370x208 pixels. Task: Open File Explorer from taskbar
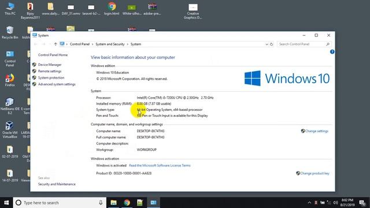pos(114,203)
